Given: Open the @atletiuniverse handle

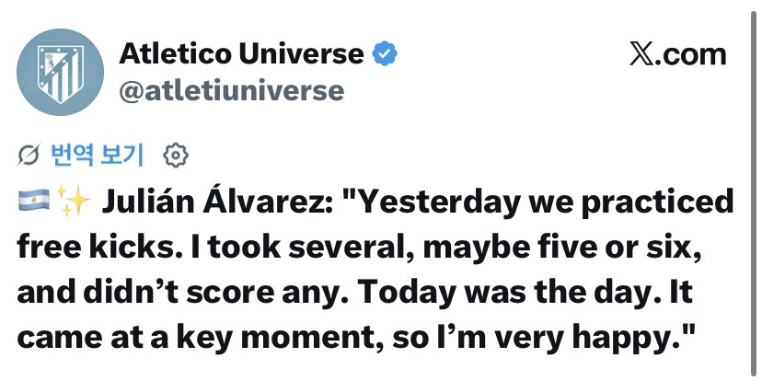Looking at the screenshot, I should pyautogui.click(x=231, y=90).
